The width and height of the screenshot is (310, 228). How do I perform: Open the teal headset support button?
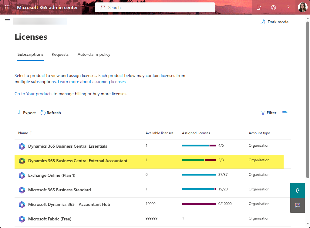pyautogui.click(x=297, y=190)
